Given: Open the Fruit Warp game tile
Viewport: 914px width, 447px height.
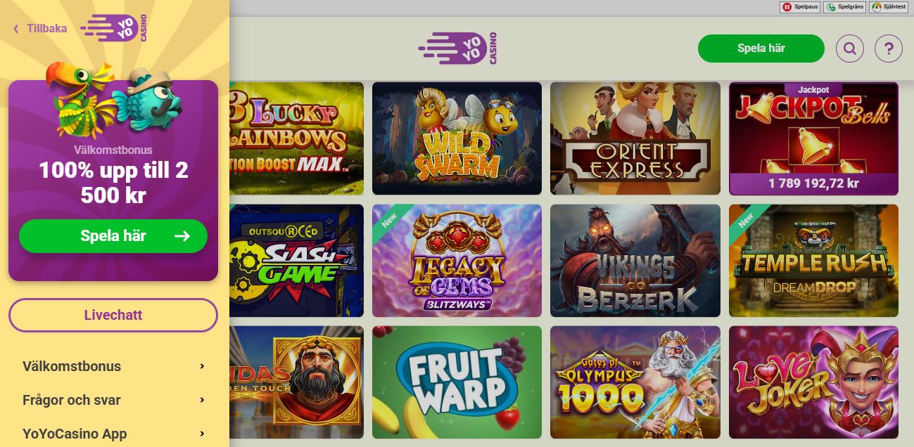Looking at the screenshot, I should 457,382.
